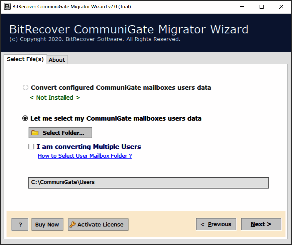292x245 pixels.
Task: Select Convert configured CommuniGate mailboxes radio option
Action: [x=25, y=88]
